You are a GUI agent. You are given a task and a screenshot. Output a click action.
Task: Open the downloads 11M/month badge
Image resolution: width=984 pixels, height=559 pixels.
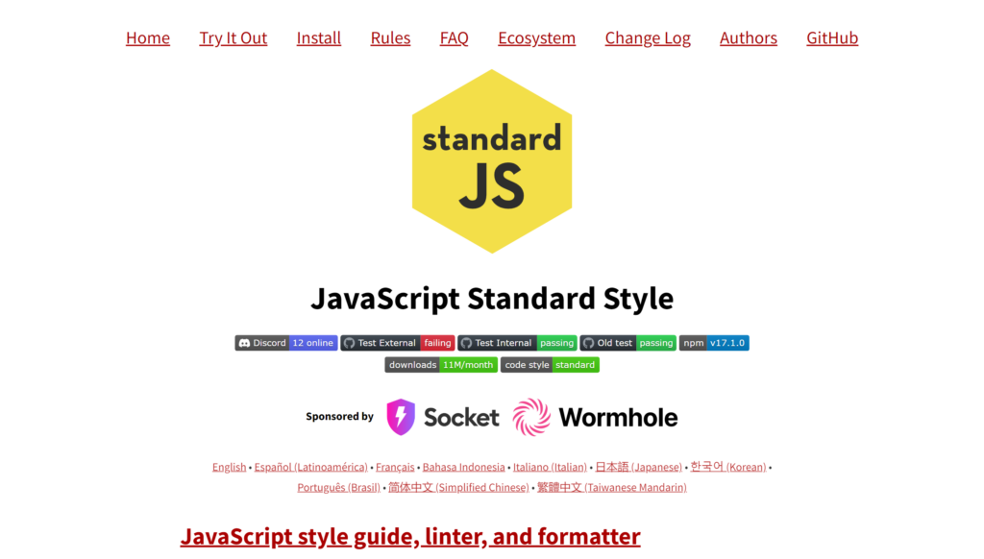pyautogui.click(x=441, y=365)
